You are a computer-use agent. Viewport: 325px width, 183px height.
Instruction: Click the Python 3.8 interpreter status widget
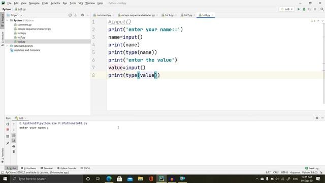(x=310, y=172)
